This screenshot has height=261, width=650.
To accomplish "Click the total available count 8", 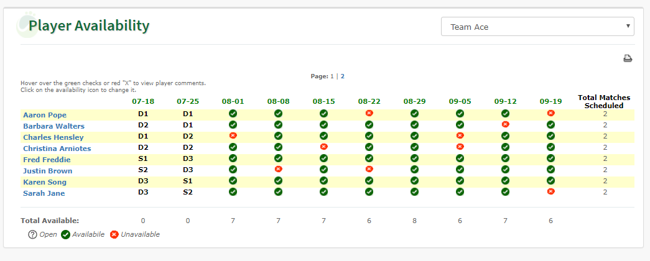I will (414, 221).
